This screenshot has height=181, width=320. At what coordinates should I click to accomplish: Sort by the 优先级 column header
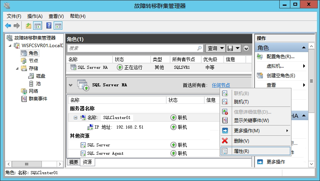[x=212, y=59]
